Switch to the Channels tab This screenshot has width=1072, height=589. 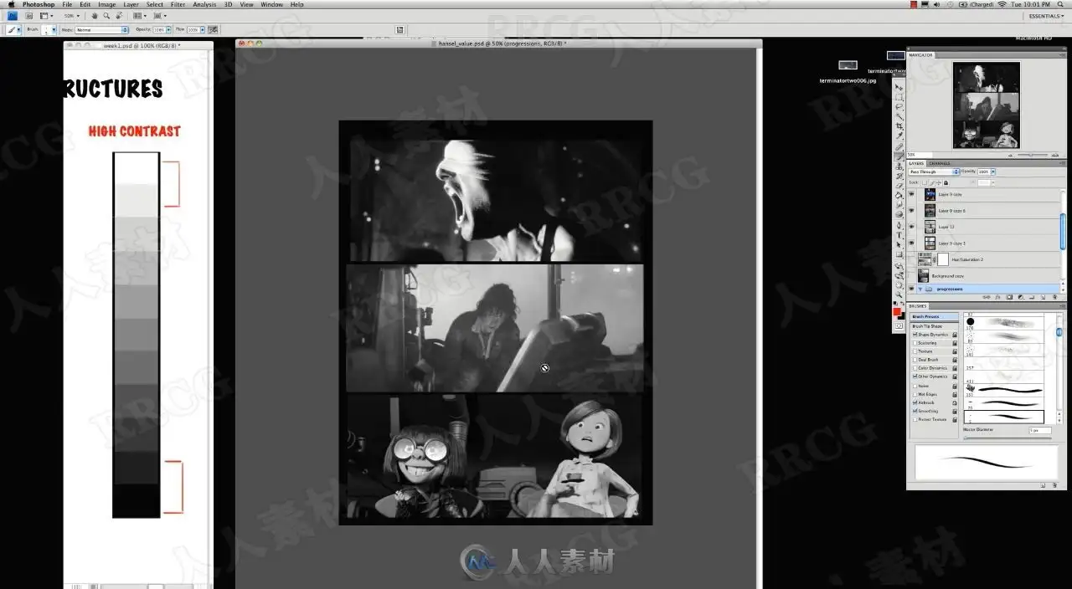coord(940,163)
